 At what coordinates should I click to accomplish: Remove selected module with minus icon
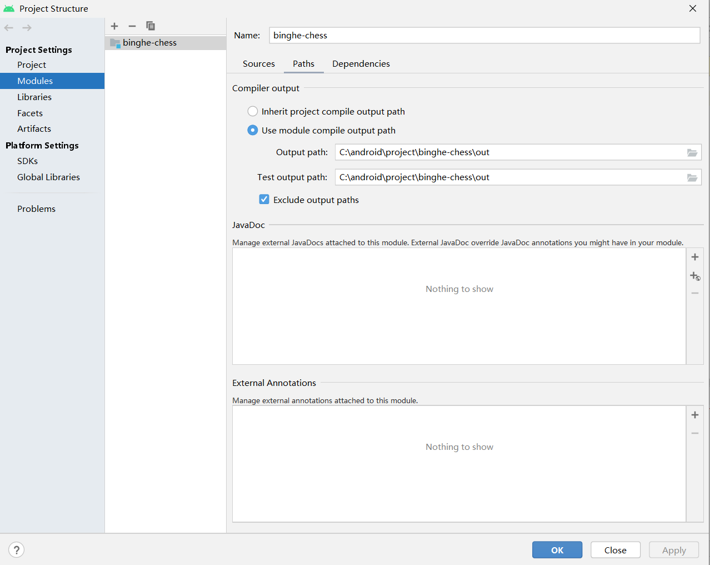pyautogui.click(x=132, y=26)
